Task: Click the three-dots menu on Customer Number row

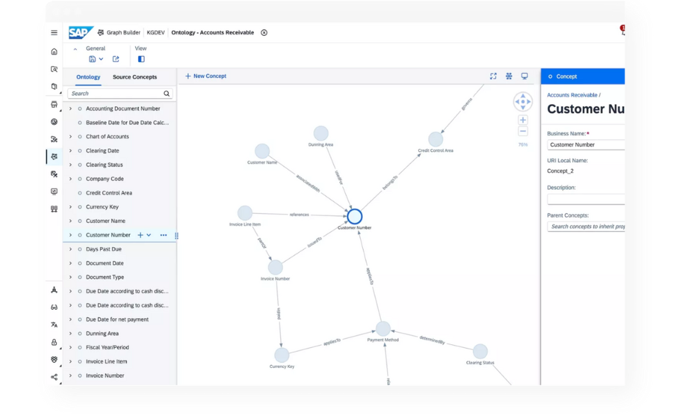Action: click(164, 235)
